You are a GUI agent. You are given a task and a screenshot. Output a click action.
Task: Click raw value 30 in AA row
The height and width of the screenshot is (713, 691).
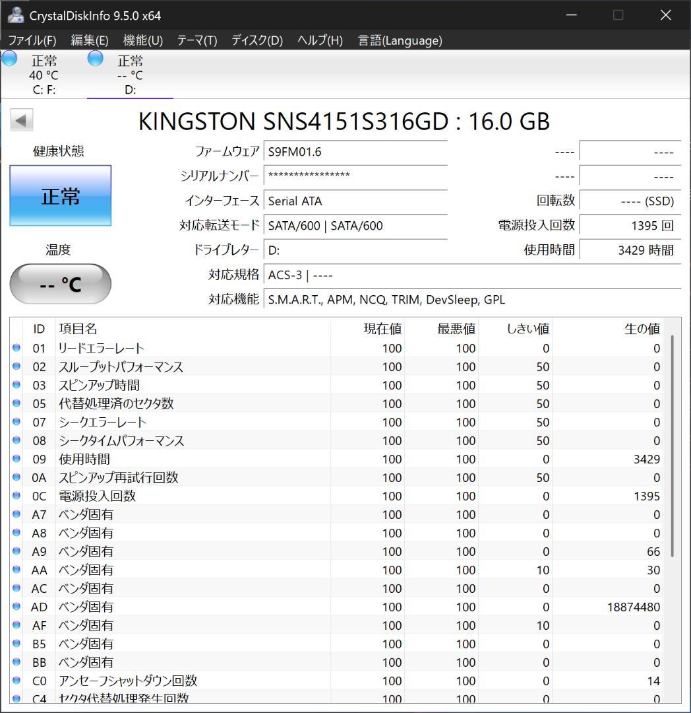653,570
